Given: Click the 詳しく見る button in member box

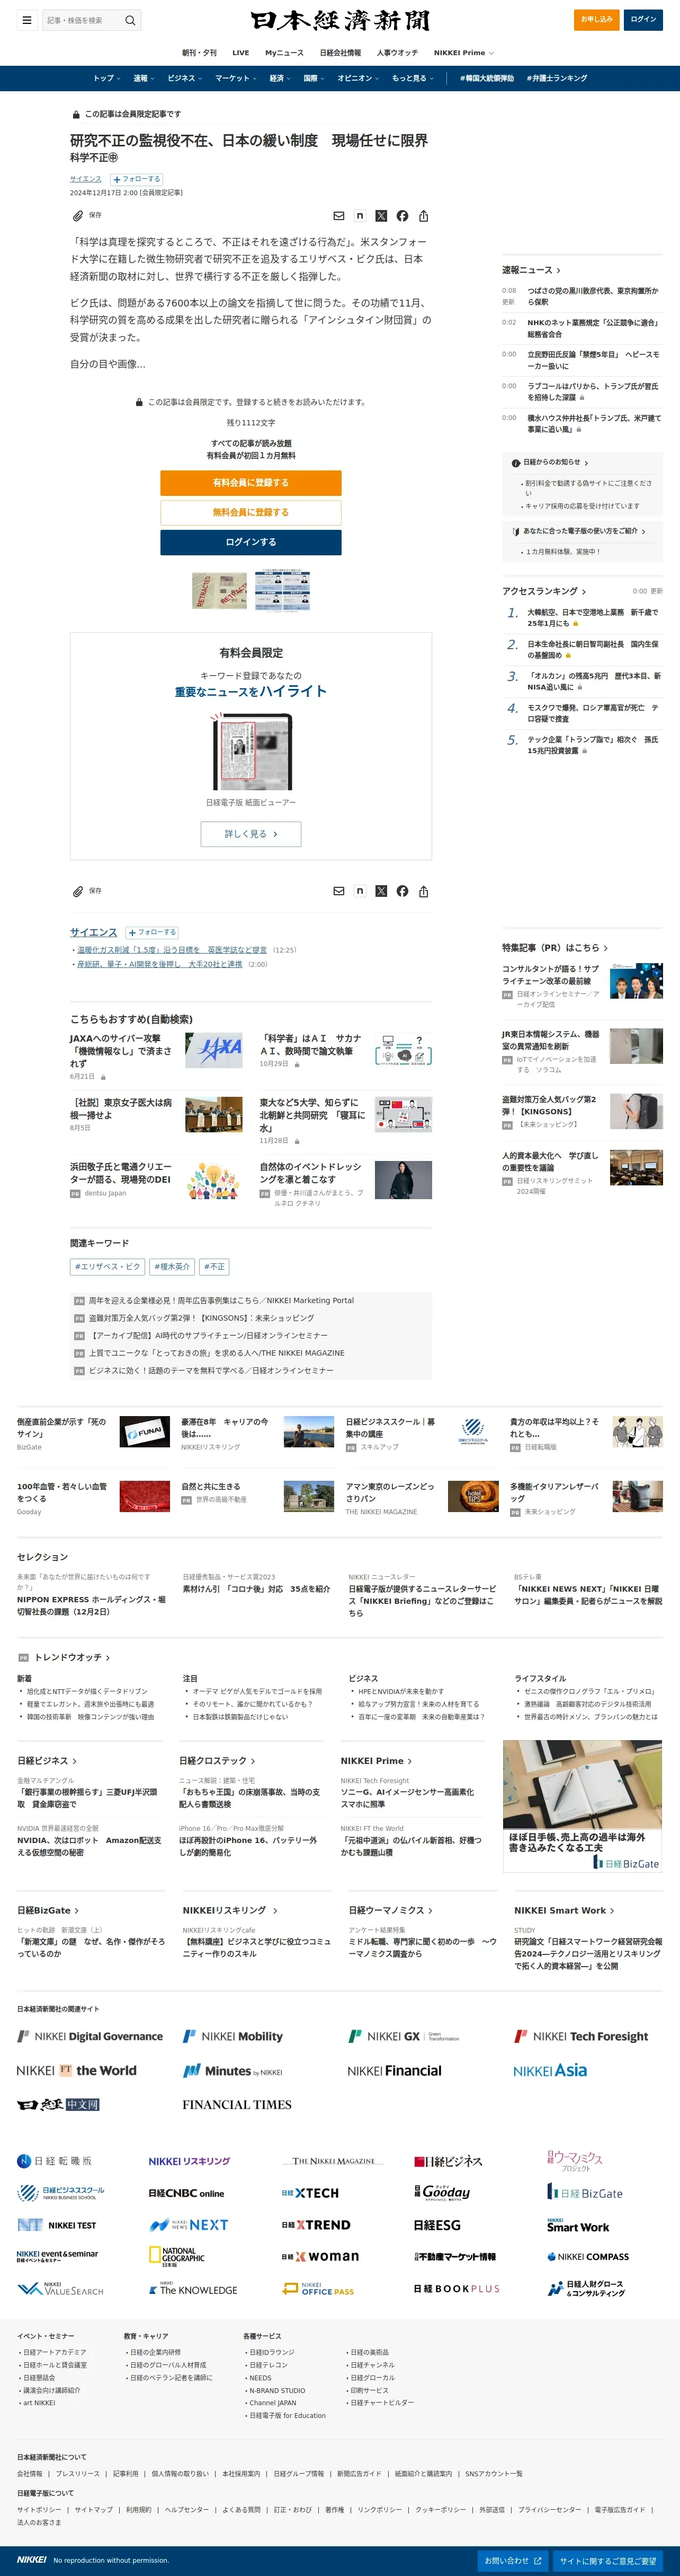Looking at the screenshot, I should [x=250, y=834].
